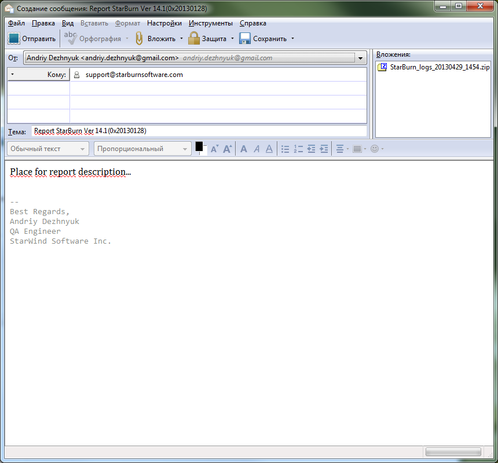Pick the black text color swatch

click(x=199, y=146)
